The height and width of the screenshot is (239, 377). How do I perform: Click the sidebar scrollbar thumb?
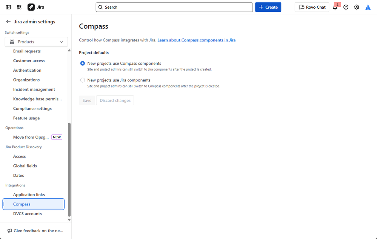tap(69, 170)
